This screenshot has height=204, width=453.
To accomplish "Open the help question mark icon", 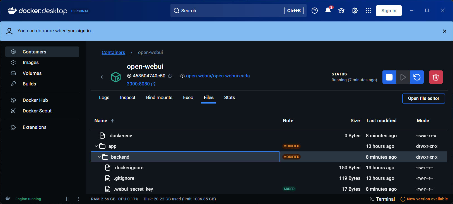I will coord(315,11).
